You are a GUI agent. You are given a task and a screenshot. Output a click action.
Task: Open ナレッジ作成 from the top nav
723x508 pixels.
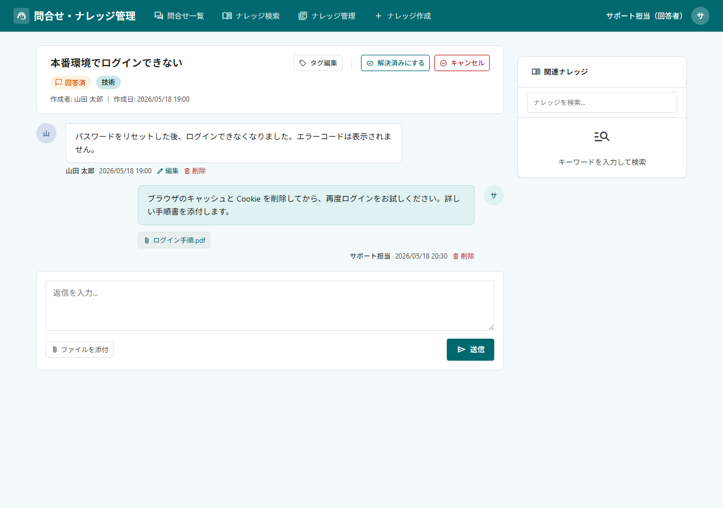[x=402, y=16]
